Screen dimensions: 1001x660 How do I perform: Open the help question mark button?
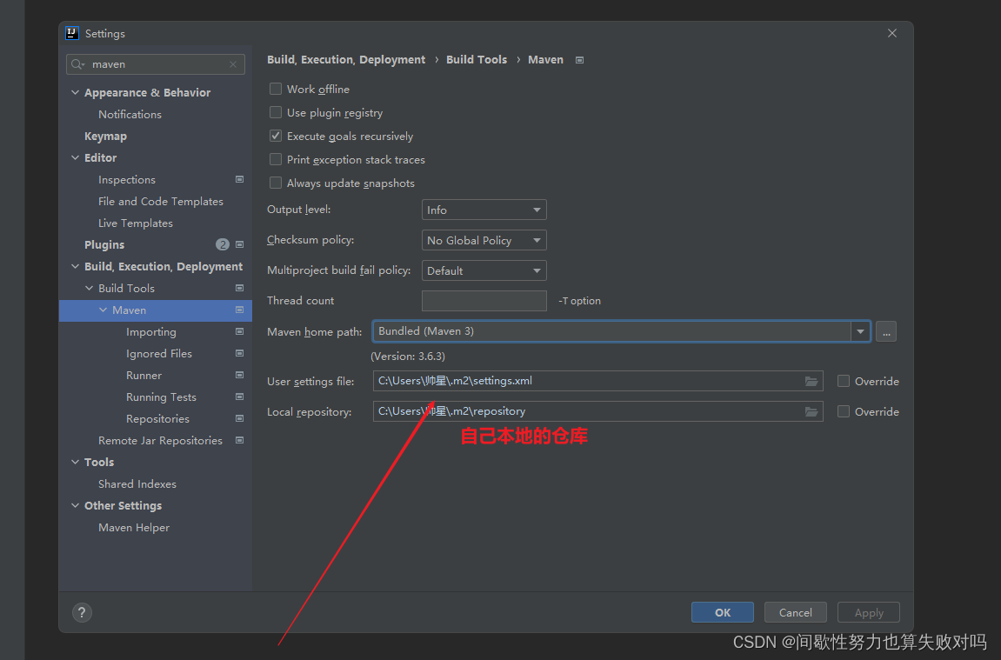point(82,613)
